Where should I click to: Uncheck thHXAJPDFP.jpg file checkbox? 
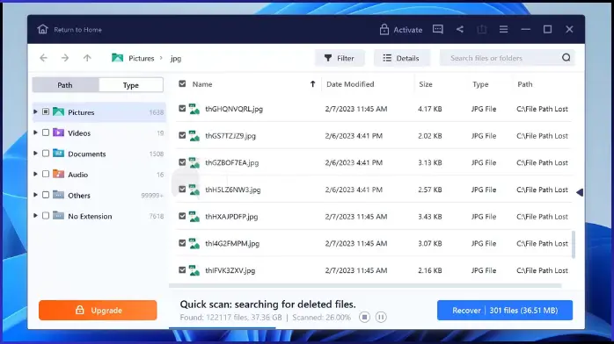tap(182, 216)
